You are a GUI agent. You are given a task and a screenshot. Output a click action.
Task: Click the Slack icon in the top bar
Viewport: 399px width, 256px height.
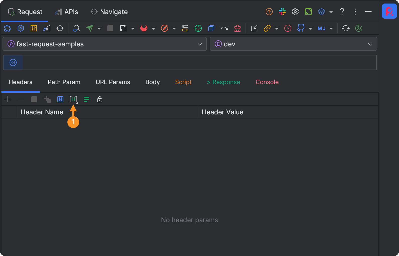(x=282, y=12)
